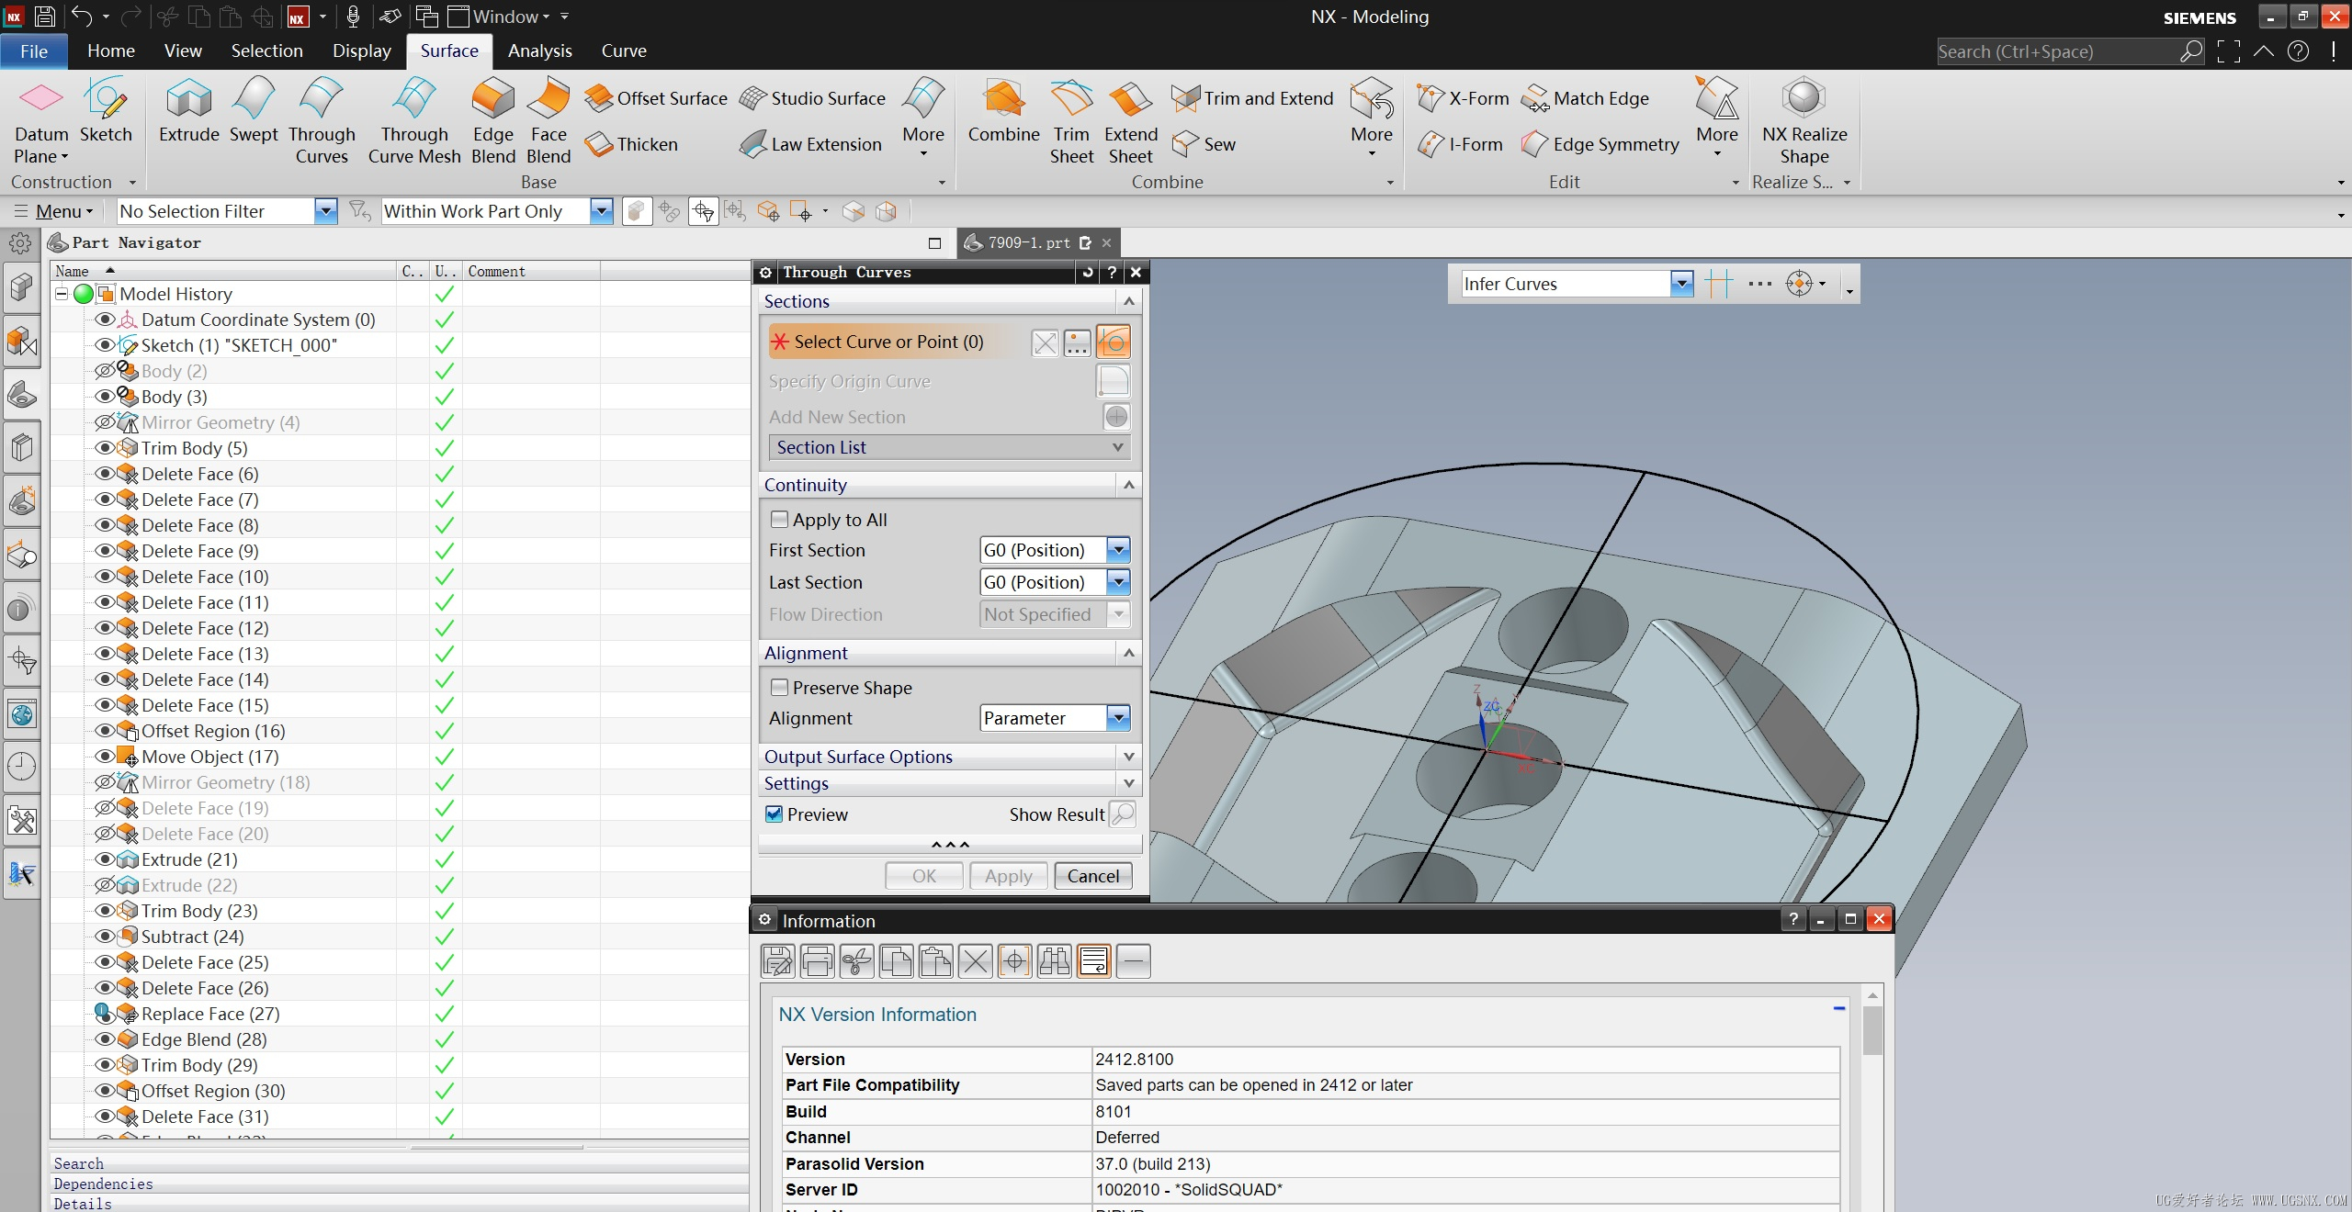Click the Add New Section icon
The height and width of the screenshot is (1212, 2352).
[x=1116, y=417]
